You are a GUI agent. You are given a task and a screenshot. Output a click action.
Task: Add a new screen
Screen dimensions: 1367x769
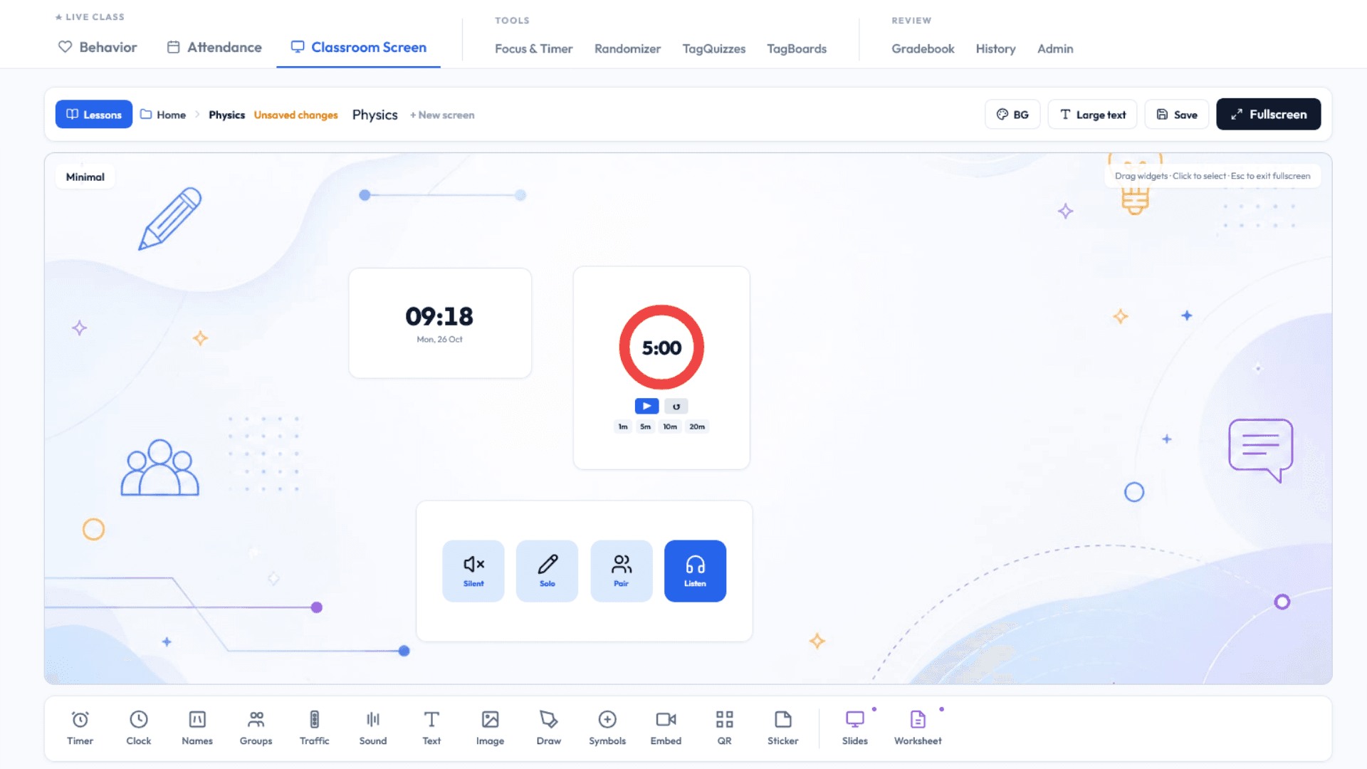pos(442,115)
